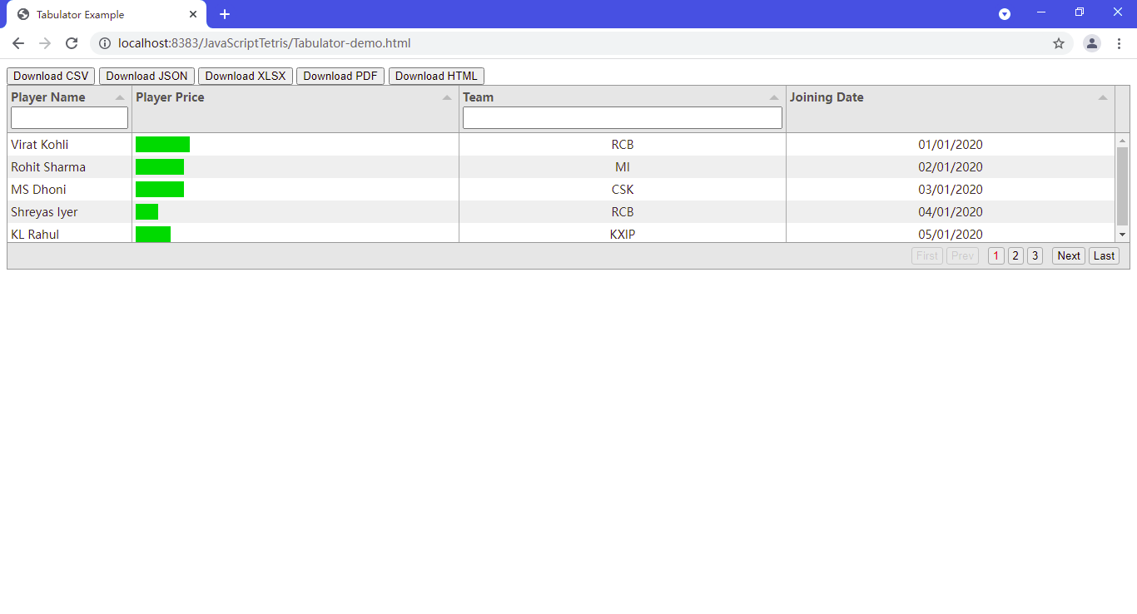Click the Team filter input field
This screenshot has width=1137, height=614.
[x=622, y=117]
